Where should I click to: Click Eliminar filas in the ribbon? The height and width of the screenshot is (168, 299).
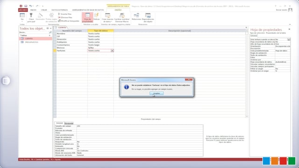65,18
